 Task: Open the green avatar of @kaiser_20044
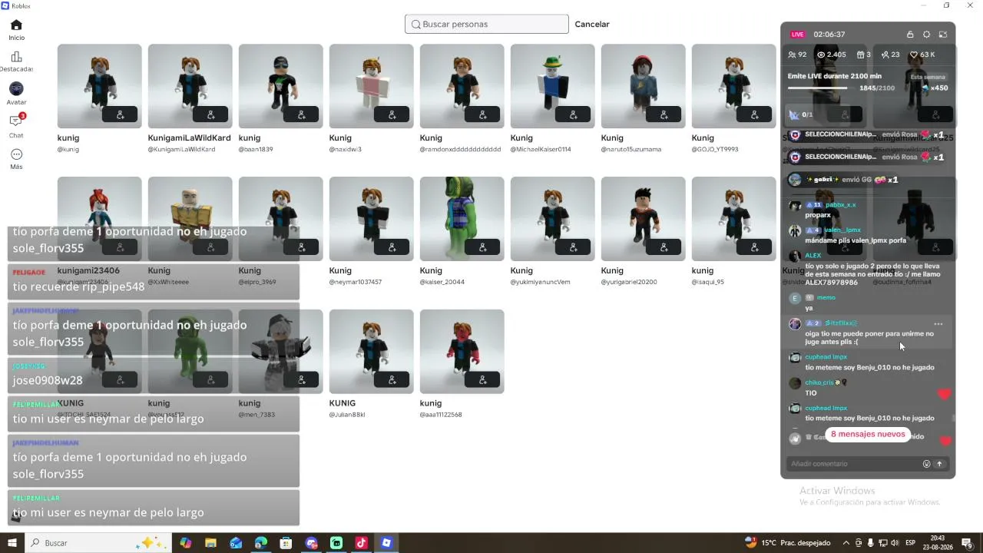[x=462, y=219]
